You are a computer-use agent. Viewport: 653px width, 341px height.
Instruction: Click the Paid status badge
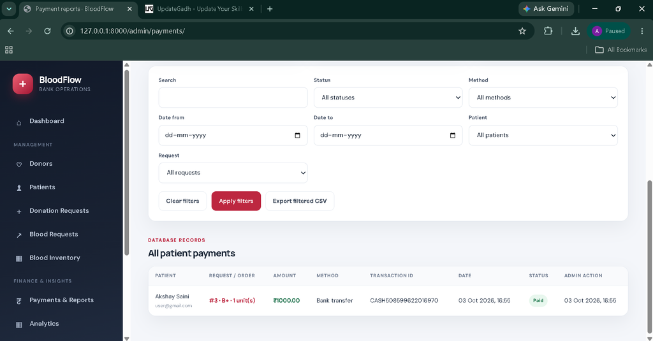click(x=538, y=301)
